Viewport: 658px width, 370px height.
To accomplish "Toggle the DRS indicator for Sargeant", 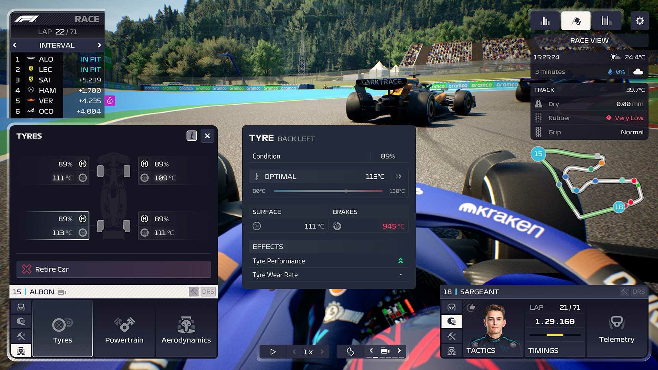I will click(638, 292).
